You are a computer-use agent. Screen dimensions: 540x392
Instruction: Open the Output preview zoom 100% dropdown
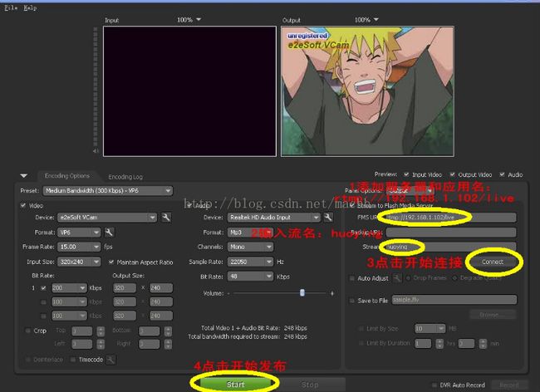pyautogui.click(x=366, y=20)
